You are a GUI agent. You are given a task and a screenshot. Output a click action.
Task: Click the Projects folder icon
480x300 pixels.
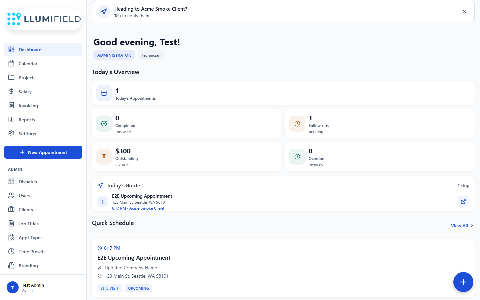coord(11,77)
